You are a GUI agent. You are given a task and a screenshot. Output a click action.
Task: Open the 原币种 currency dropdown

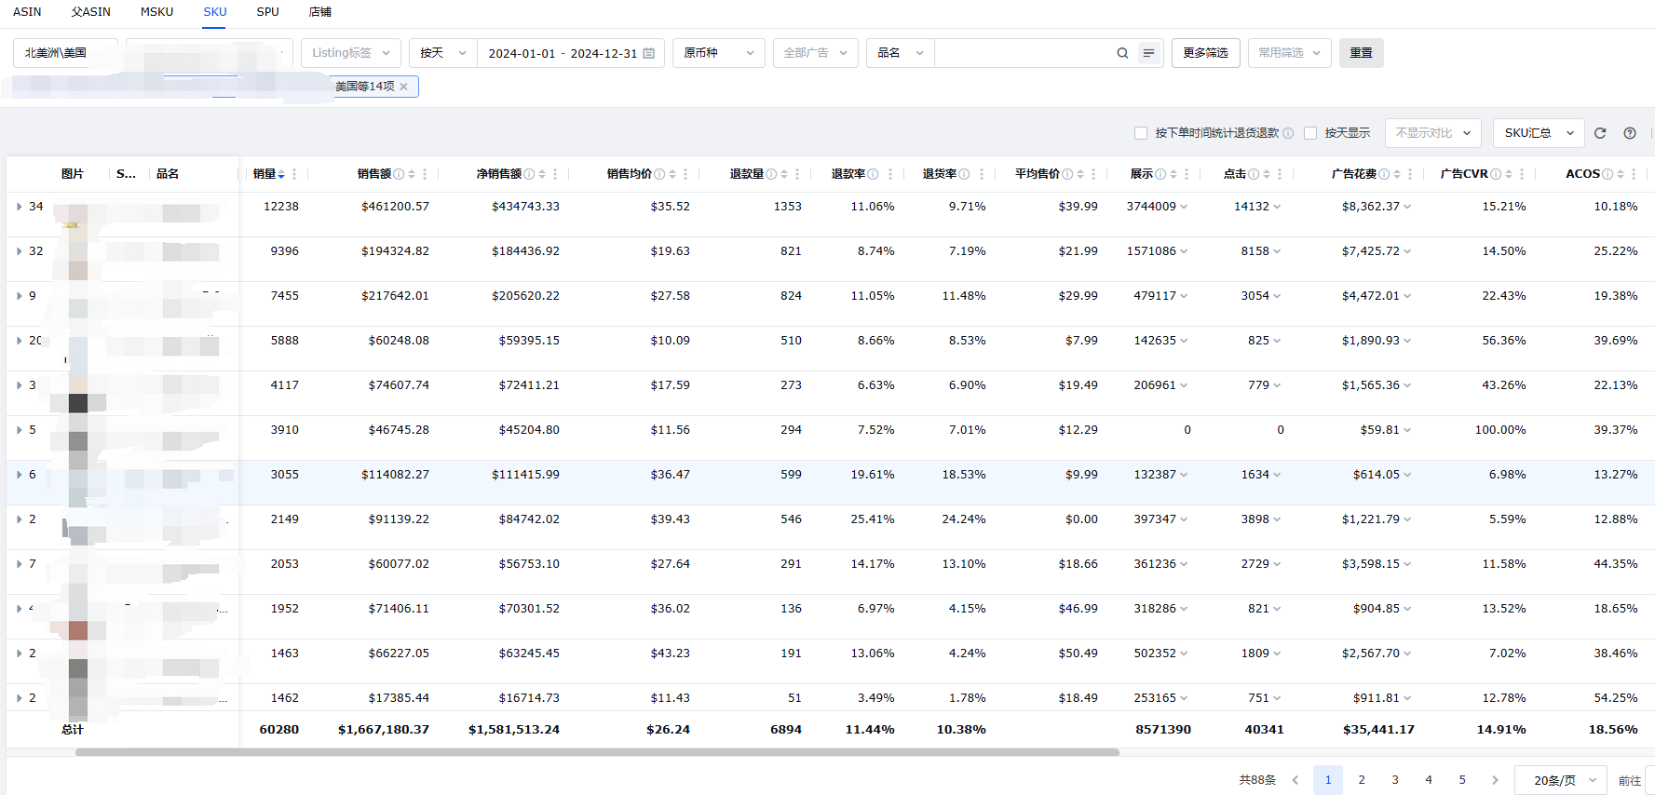coord(717,53)
